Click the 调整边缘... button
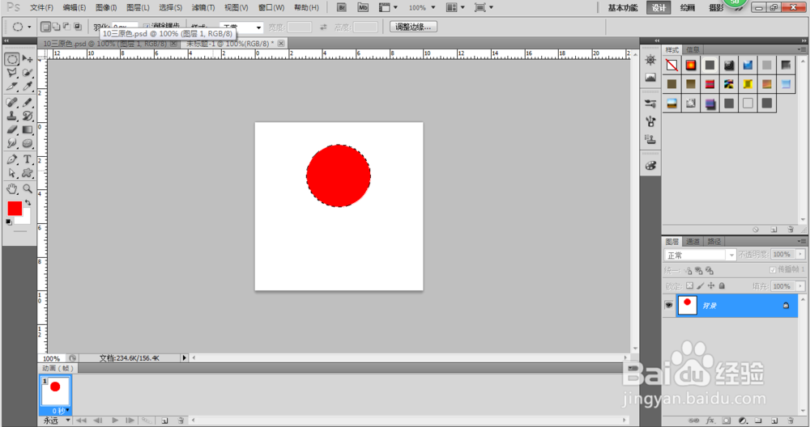Viewport: 810px width, 427px height. 413,27
